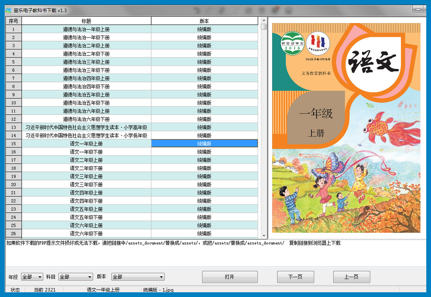Open the 年段 dropdown
Image resolution: width=431 pixels, height=297 pixels.
point(32,277)
